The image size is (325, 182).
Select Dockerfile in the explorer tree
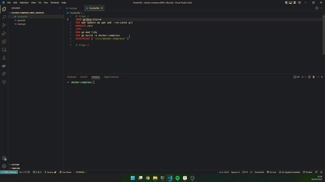click(22, 17)
